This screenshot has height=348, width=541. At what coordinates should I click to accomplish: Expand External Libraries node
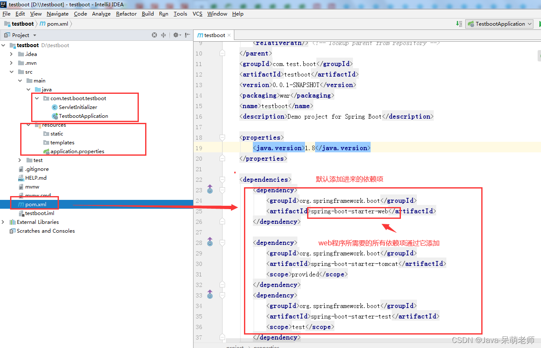[x=4, y=222]
